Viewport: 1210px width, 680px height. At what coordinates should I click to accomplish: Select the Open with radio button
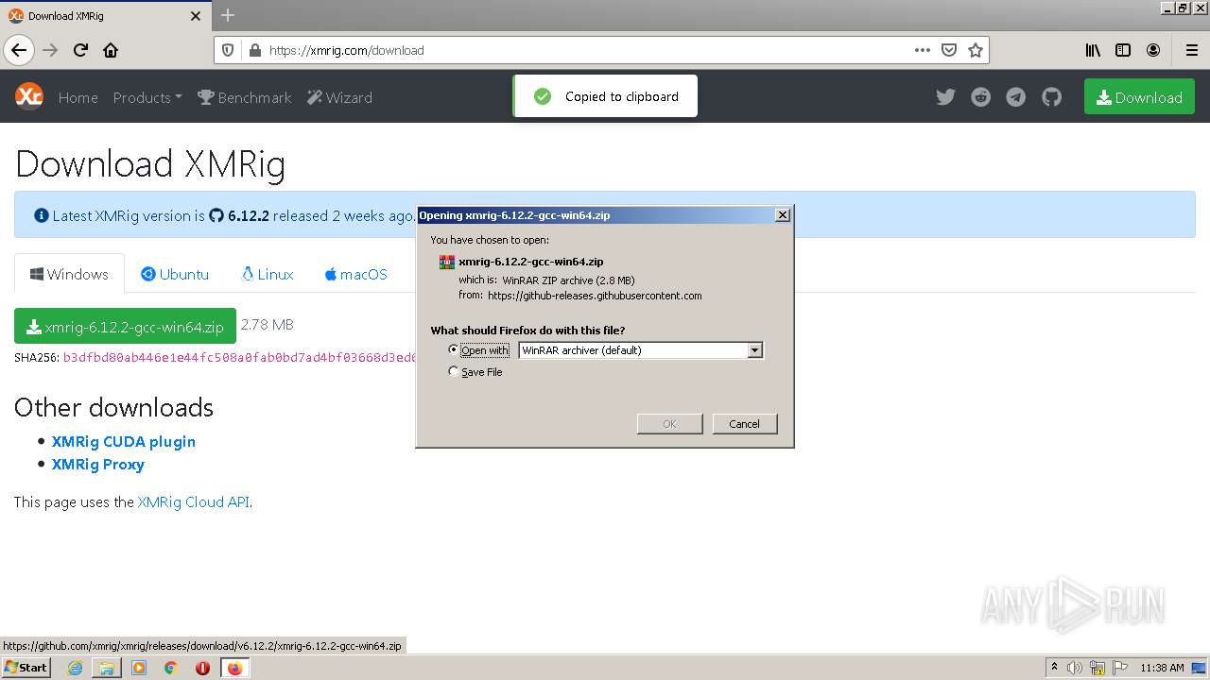pos(454,349)
